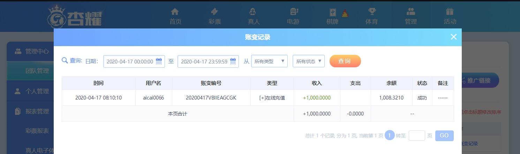Expand the 所有状态 status dropdown
The width and height of the screenshot is (520, 154).
308,61
